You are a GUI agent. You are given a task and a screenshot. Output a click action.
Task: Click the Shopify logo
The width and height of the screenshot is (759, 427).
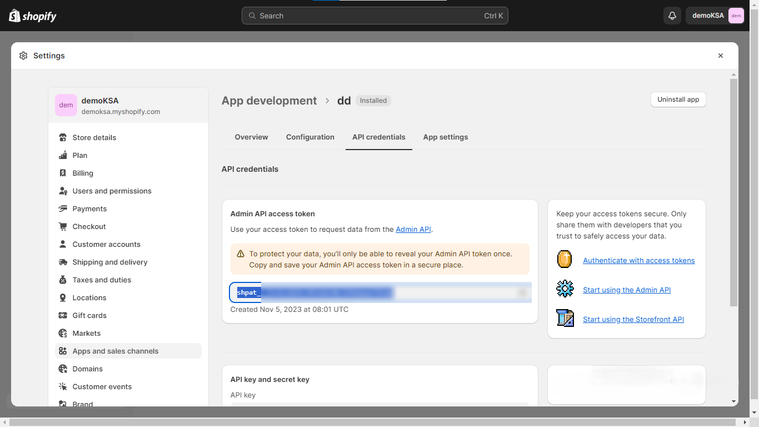click(x=33, y=16)
